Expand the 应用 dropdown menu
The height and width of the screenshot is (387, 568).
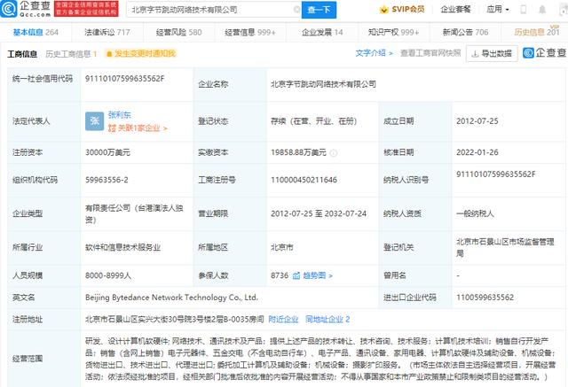point(498,10)
